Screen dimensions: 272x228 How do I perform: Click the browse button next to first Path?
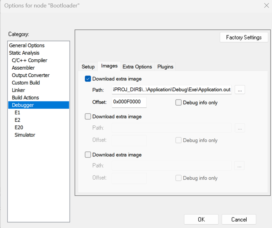(240, 90)
